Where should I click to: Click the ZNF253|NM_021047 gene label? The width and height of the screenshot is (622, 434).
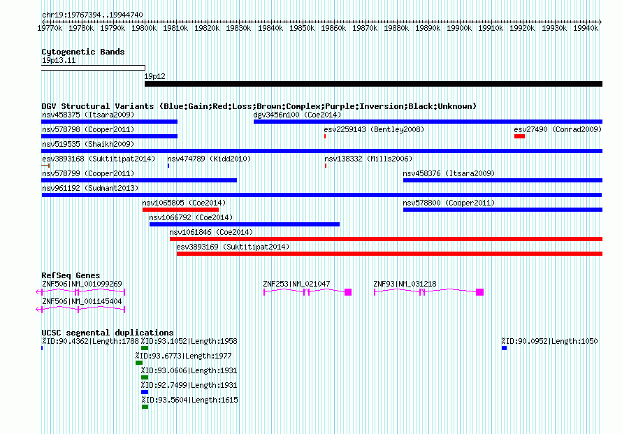pyautogui.click(x=296, y=284)
